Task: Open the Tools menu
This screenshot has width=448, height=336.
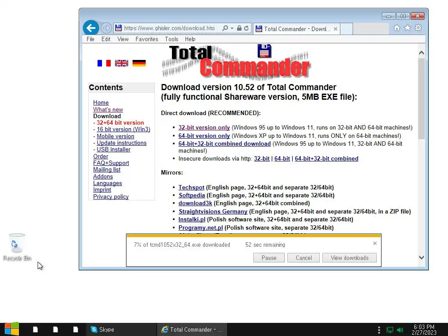Action: point(171,39)
